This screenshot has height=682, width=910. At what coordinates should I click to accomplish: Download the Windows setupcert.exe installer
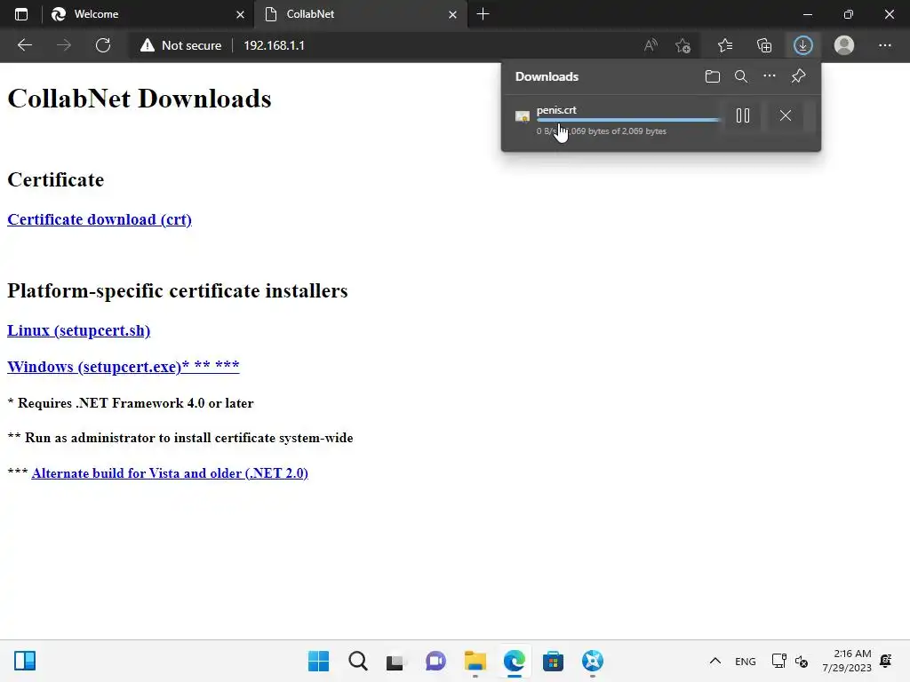pyautogui.click(x=123, y=367)
